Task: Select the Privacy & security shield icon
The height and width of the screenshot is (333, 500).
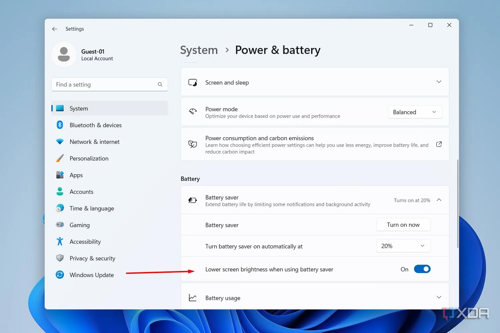Action: tap(60, 258)
